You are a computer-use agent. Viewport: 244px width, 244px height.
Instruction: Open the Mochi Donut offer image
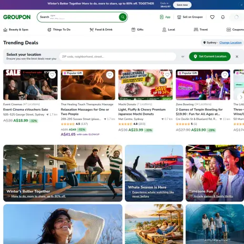(x=145, y=85)
